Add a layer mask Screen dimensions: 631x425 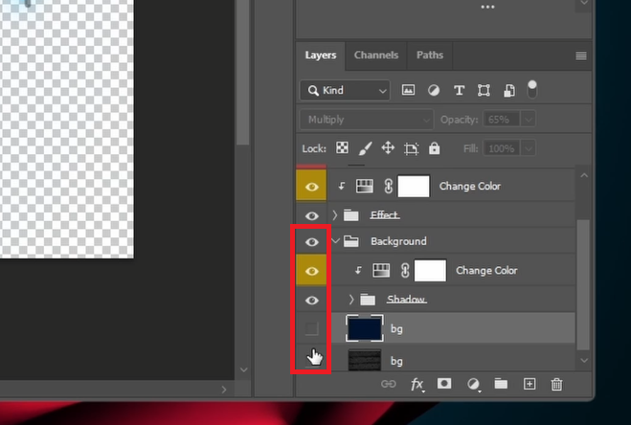(x=444, y=384)
